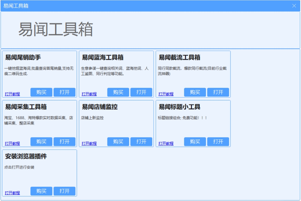The height and width of the screenshot is (201, 301).
Task: Launch the 易闻标题小工具 tool
Action: pyautogui.click(x=218, y=142)
